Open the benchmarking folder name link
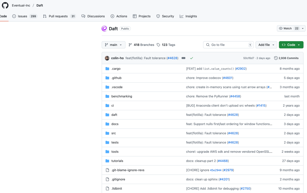This screenshot has height=193, width=307. [122, 96]
